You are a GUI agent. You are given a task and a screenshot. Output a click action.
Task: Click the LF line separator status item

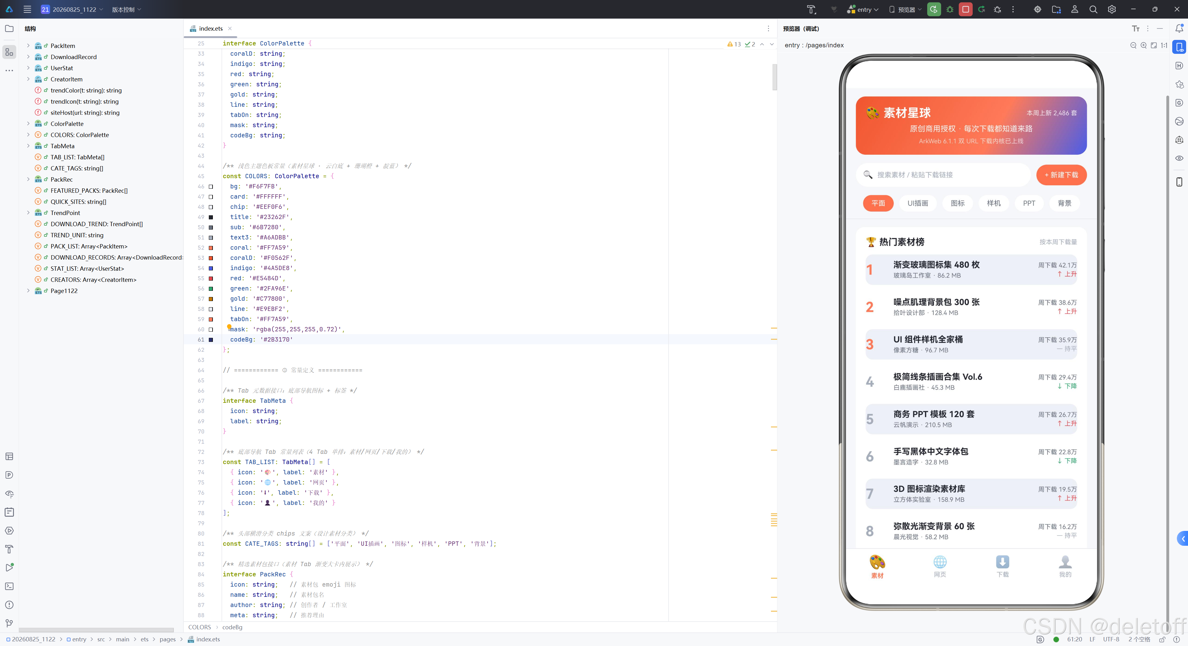pyautogui.click(x=1092, y=639)
